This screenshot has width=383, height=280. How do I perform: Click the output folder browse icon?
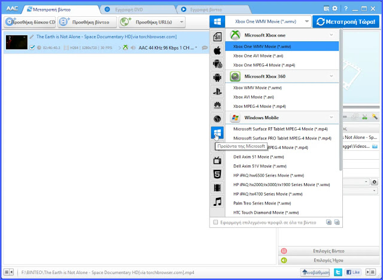coord(375,147)
